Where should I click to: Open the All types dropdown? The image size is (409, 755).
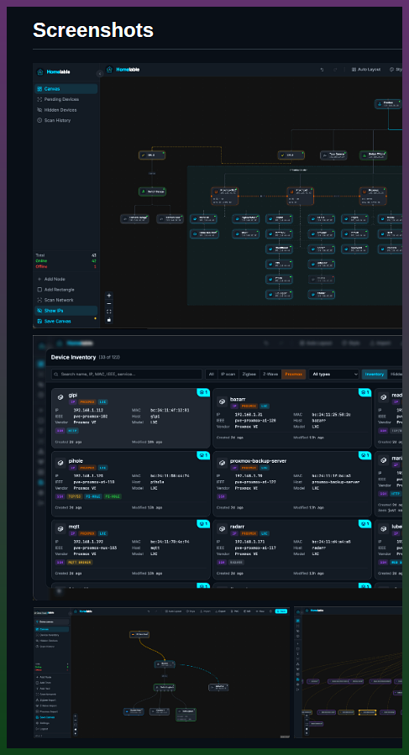click(x=334, y=374)
